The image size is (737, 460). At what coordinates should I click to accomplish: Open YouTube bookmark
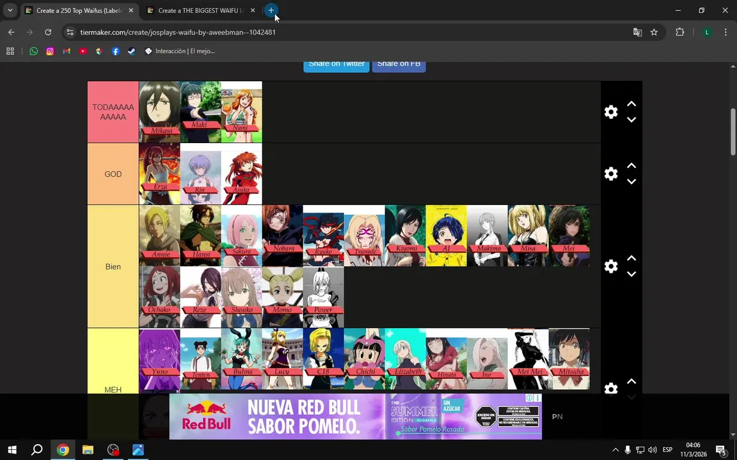coord(83,51)
